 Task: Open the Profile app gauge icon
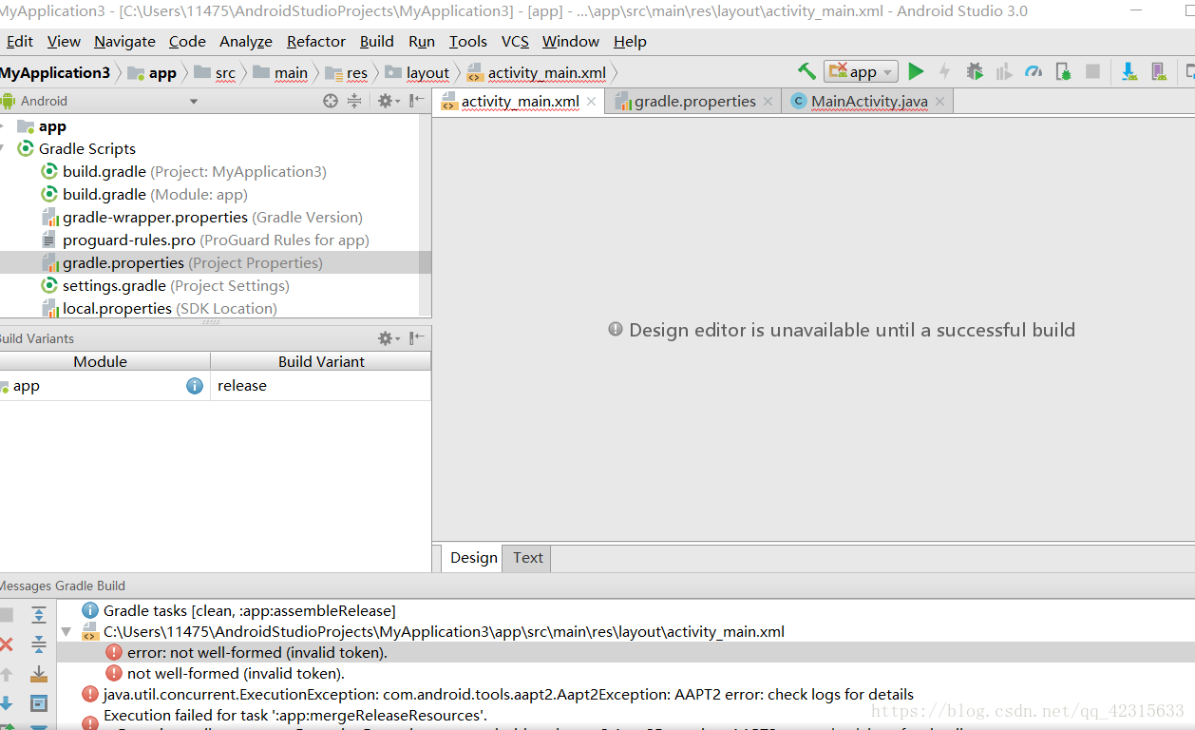pos(1034,71)
